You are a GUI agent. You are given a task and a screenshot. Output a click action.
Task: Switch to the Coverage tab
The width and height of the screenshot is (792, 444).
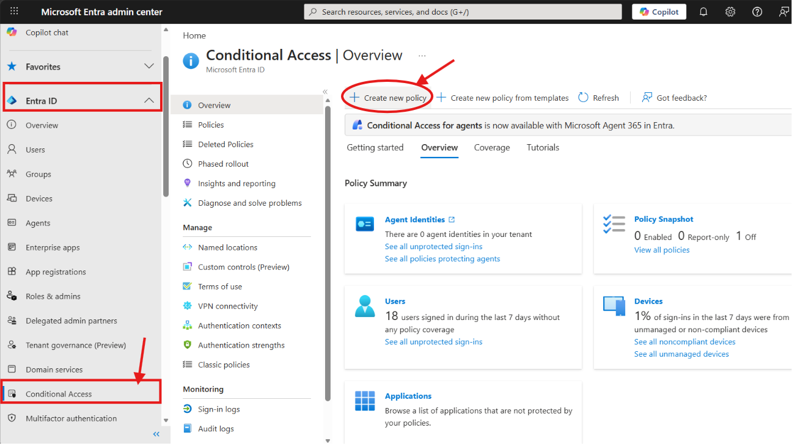click(x=492, y=147)
